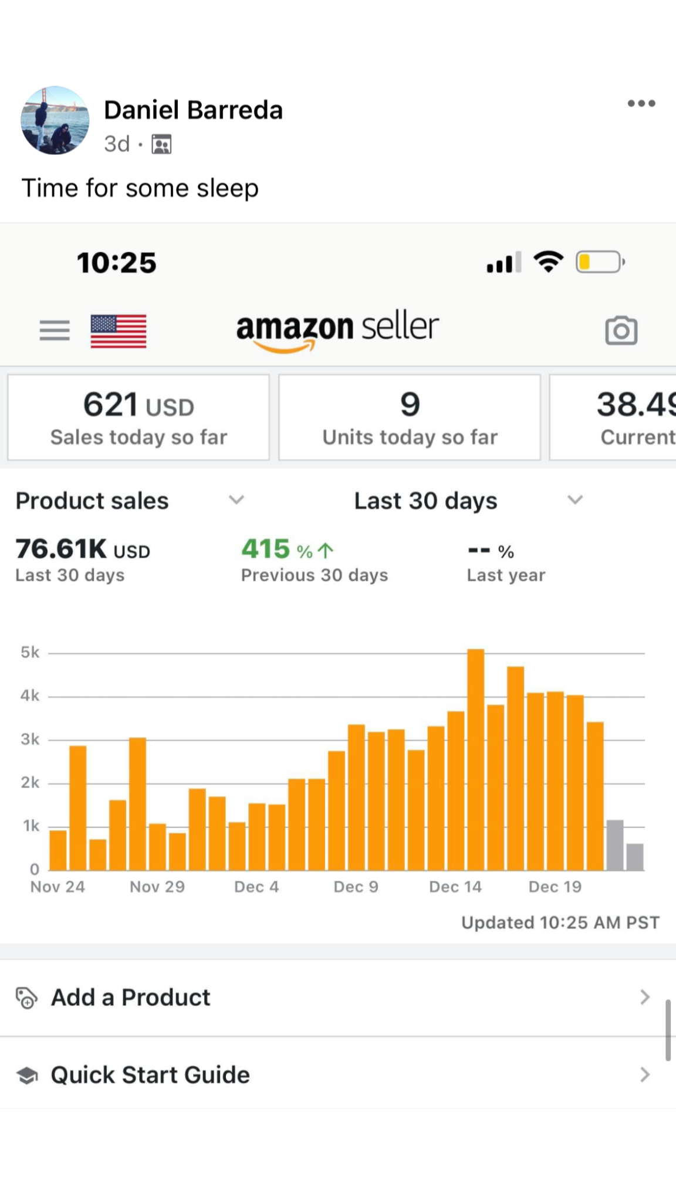
Task: Open Add a Product chevron arrow
Action: point(645,997)
